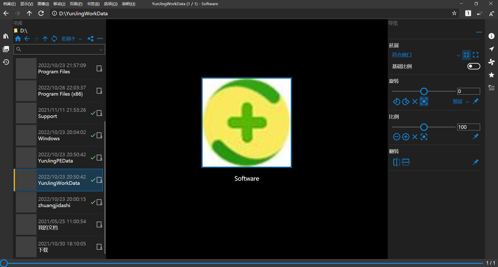Viewport: 498px width, 267px height.
Task: Open the navigator panel options menu
Action: pyautogui.click(x=479, y=32)
